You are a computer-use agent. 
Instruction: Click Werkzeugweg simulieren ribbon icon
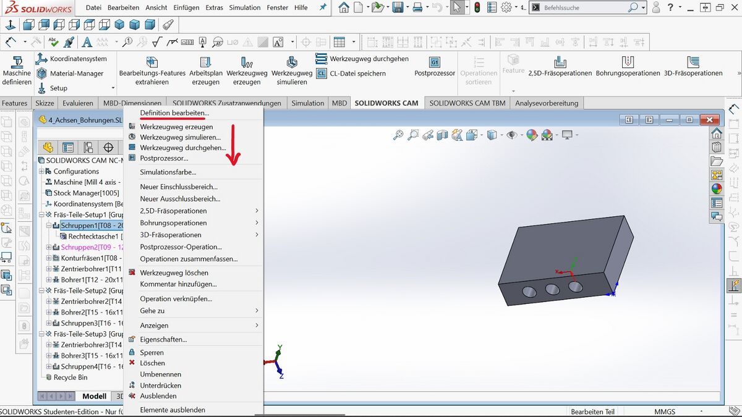coord(292,62)
